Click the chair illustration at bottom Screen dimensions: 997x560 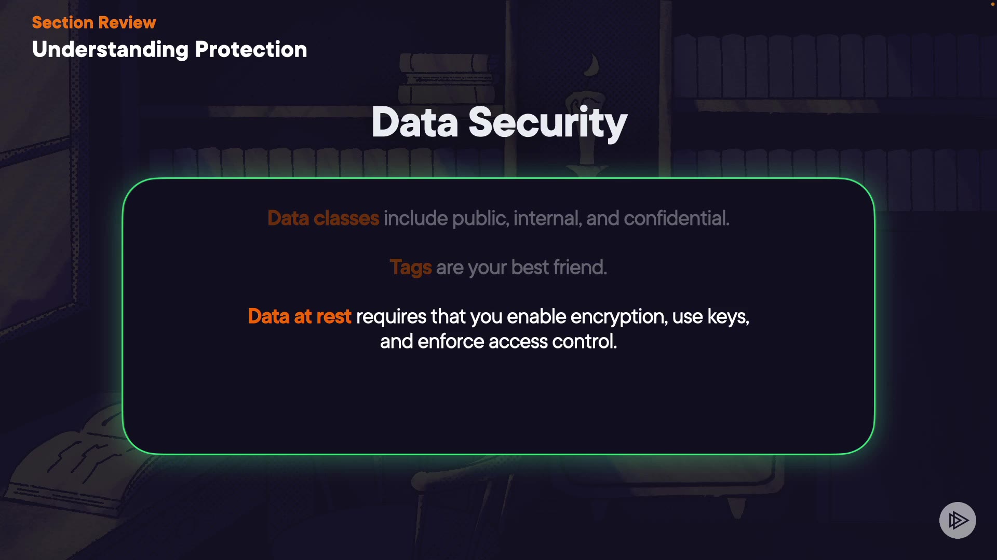point(467,498)
